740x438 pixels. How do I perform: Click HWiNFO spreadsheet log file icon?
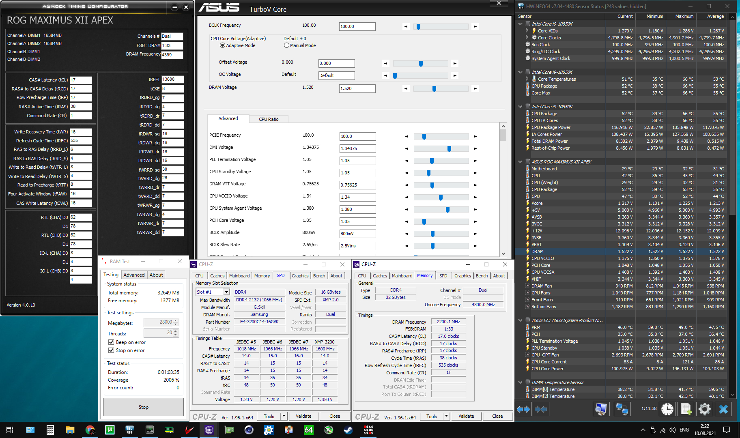pos(686,409)
